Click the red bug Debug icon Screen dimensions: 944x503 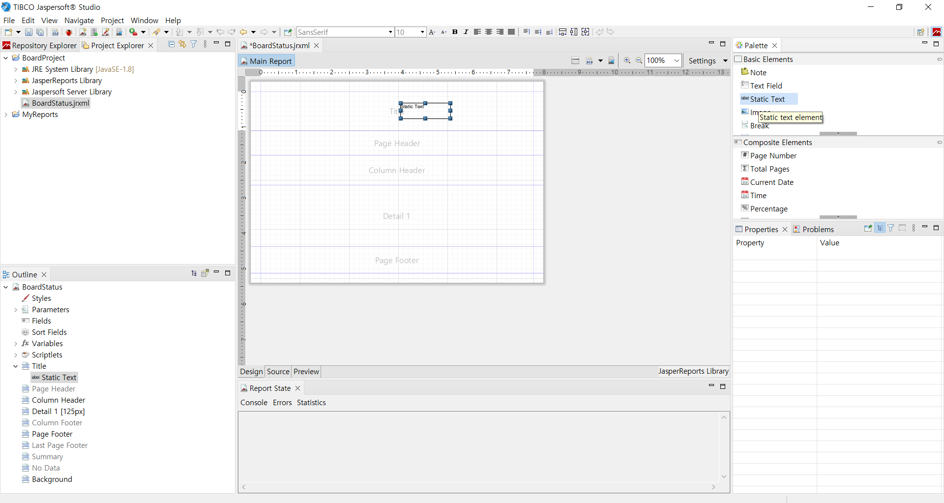tap(69, 32)
